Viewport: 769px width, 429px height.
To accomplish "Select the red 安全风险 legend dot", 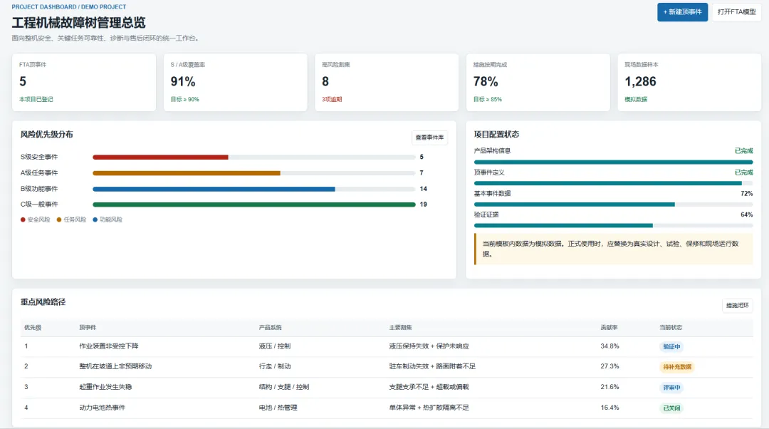I will (23, 220).
